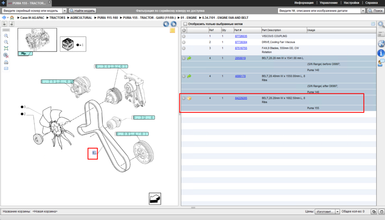Open the news panel icon

[381, 34]
